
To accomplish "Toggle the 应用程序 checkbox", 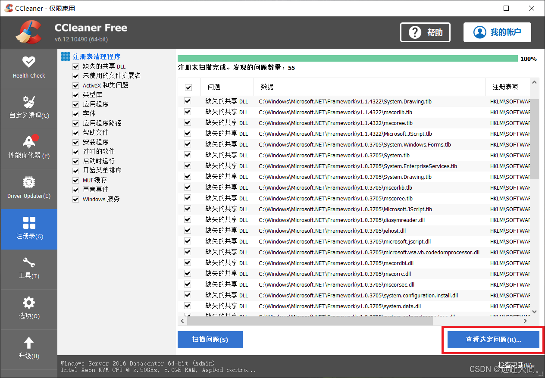I will tap(75, 104).
